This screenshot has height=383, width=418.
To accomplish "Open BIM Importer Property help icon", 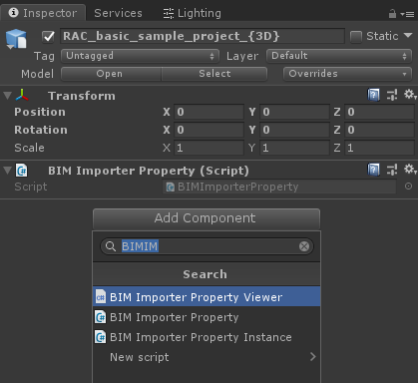I will click(x=373, y=170).
